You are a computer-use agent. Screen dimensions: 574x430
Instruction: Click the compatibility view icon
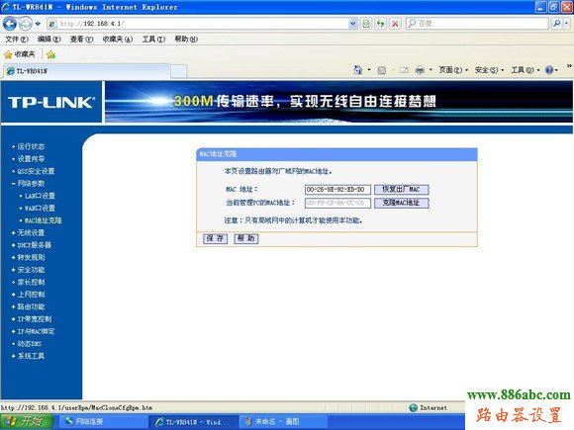[x=366, y=24]
